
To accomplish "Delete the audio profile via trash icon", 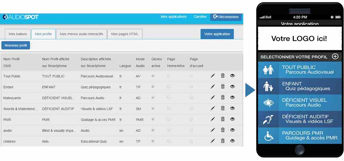I will coord(223,130).
